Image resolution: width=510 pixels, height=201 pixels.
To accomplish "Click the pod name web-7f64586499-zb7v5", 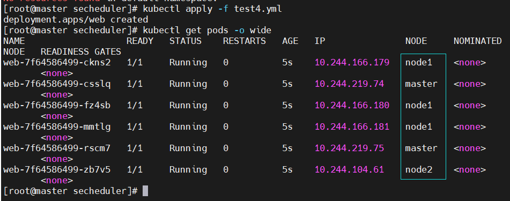I will click(x=57, y=170).
